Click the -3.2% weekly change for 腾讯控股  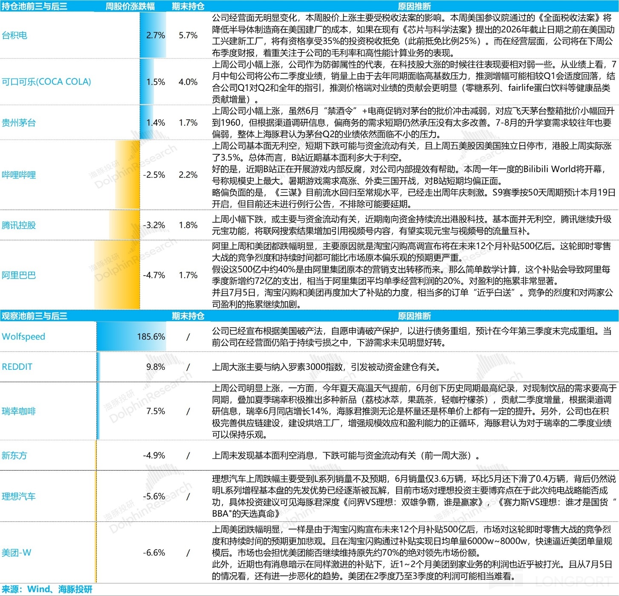pos(154,225)
